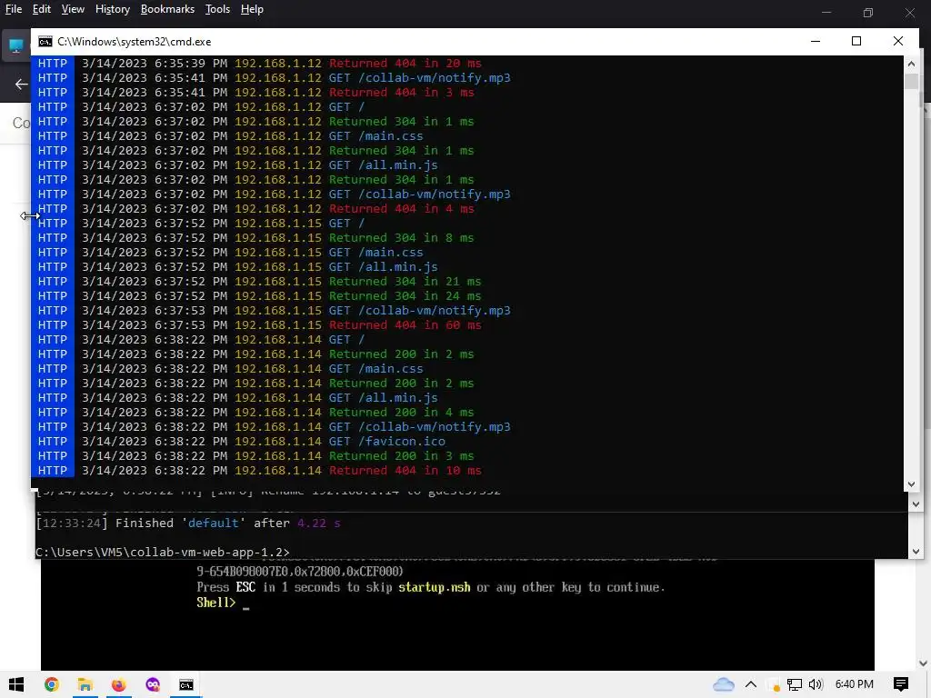Click 192.168.1.15 'GET /main.css' entry
931x698 pixels.
(x=375, y=253)
